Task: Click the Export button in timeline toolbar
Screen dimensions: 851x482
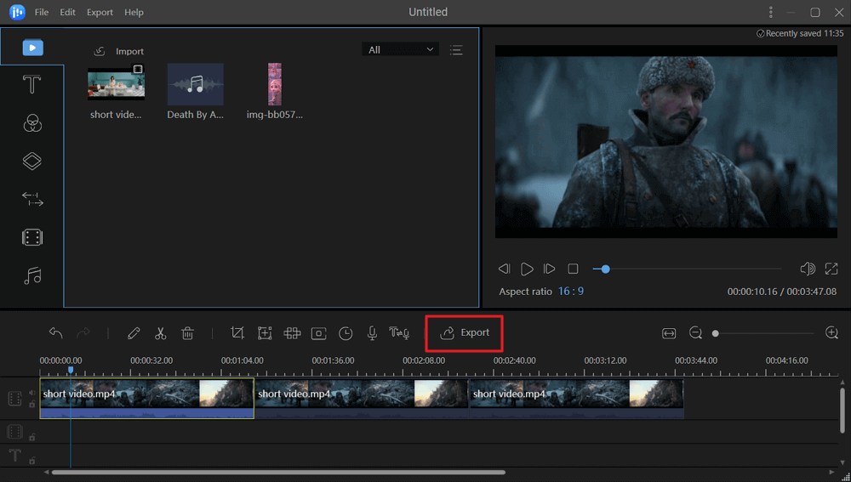Action: (465, 332)
